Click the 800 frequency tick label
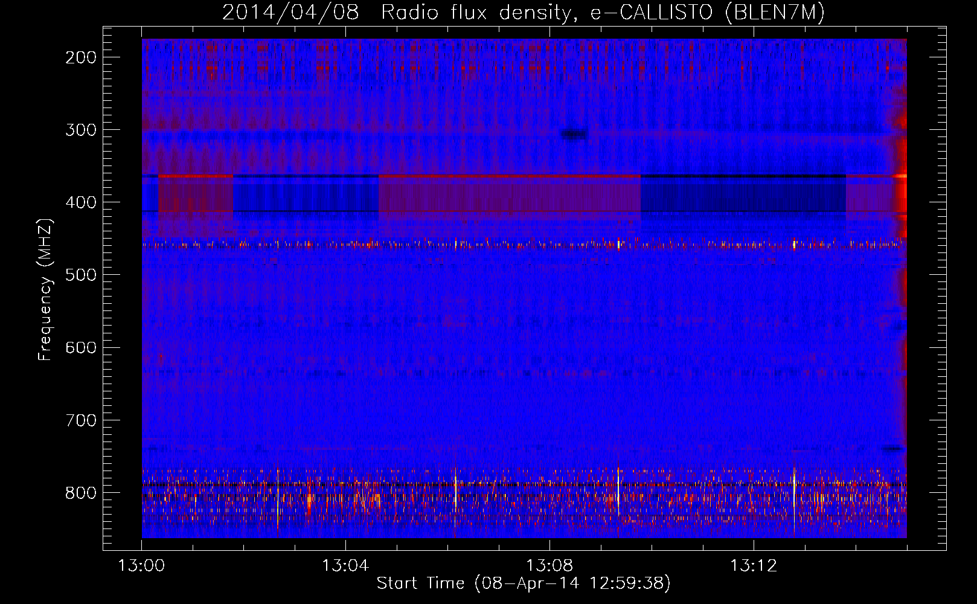 click(81, 493)
